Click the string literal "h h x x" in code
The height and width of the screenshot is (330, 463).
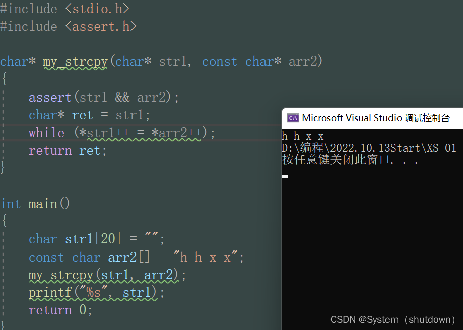point(206,257)
